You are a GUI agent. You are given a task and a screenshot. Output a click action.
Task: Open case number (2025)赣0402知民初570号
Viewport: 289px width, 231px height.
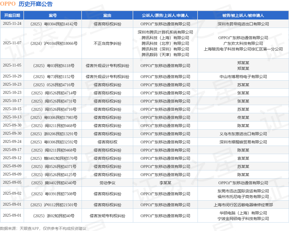click(52, 158)
